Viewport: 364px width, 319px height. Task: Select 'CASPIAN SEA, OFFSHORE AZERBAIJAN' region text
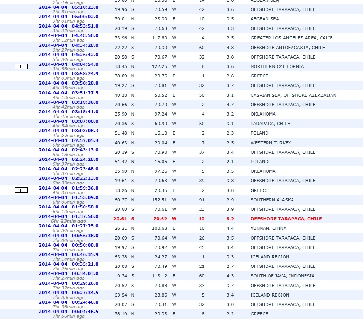tap(293, 95)
